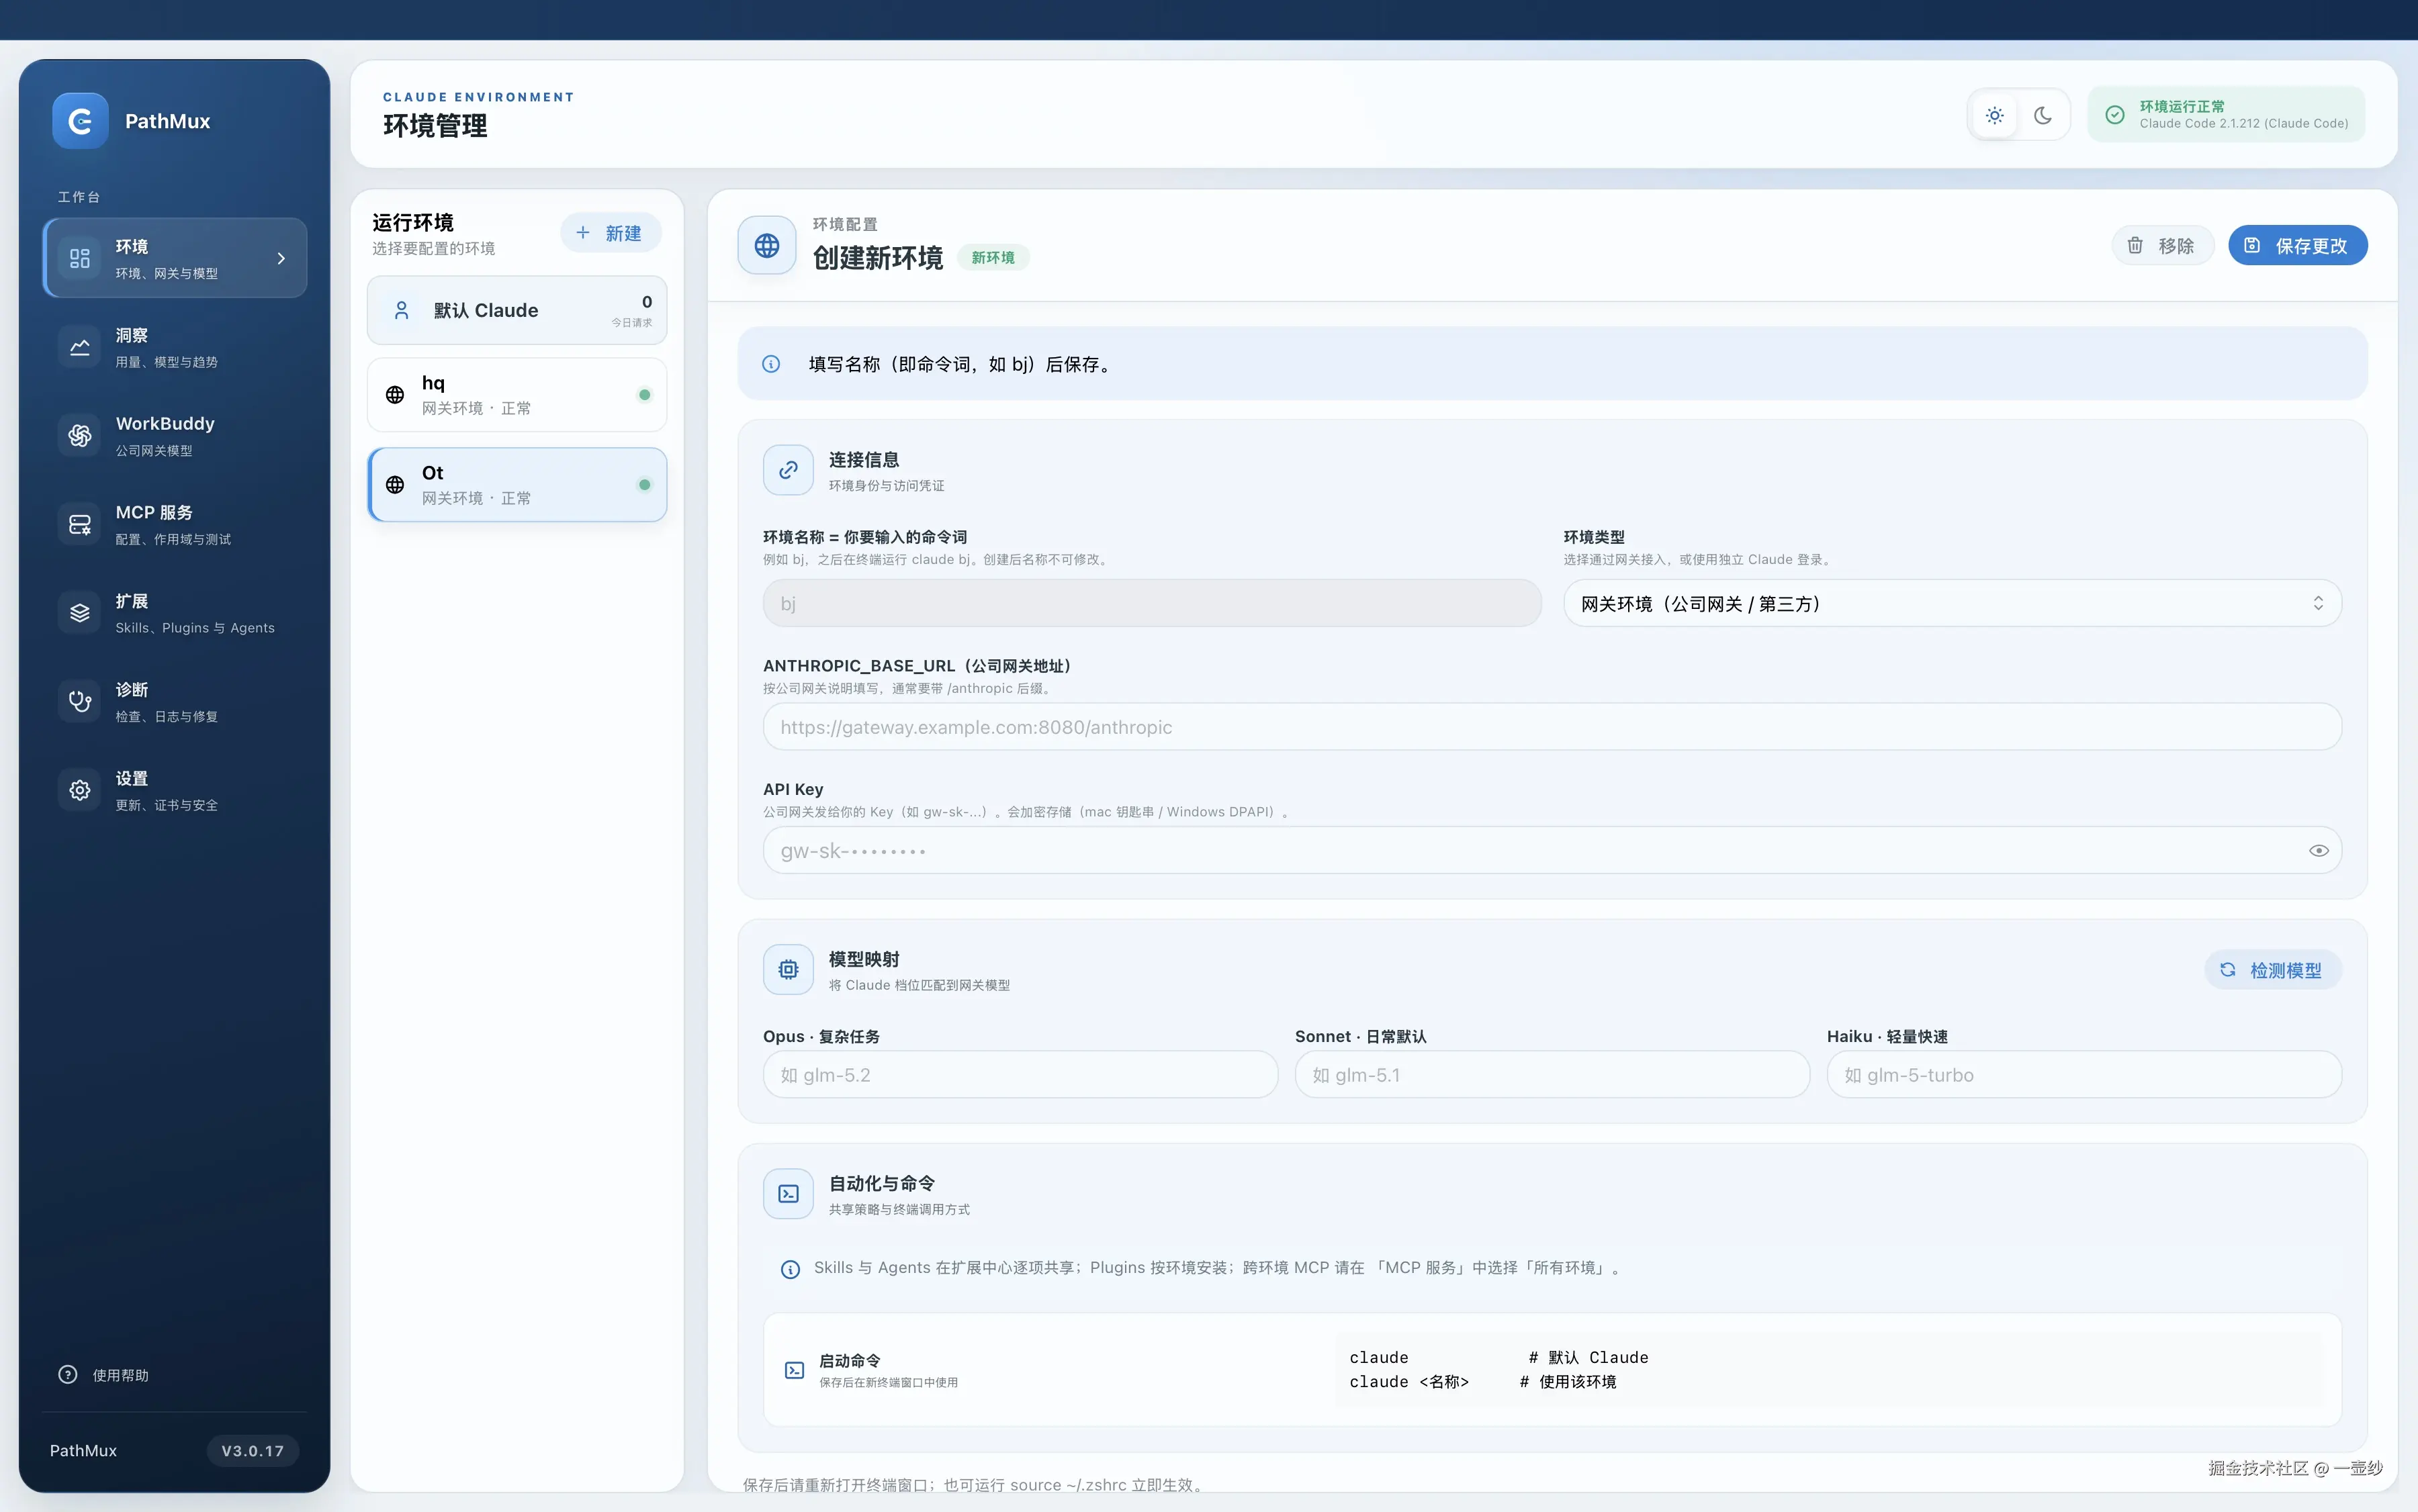The image size is (2418, 1512).
Task: Click the 模型映射 chip icon
Action: (789, 970)
